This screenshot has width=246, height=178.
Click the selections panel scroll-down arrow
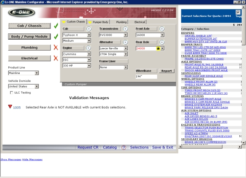tap(243, 143)
